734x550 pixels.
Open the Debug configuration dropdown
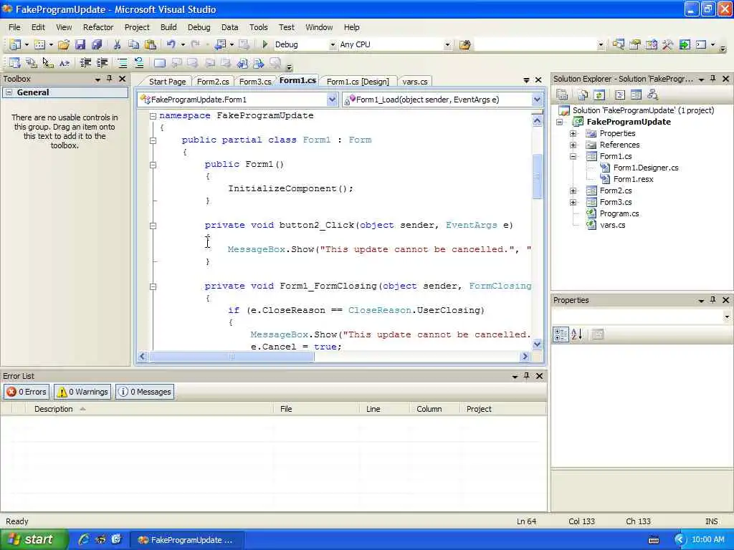coord(333,44)
